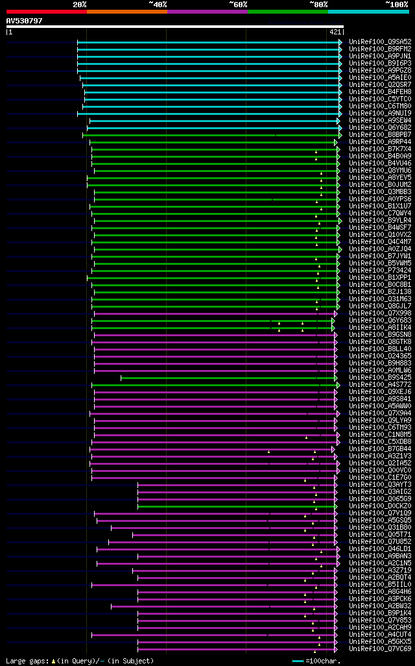Select the UniRef100_C5YTC0 label
Image resolution: width=415 pixels, height=666 pixels.
(380, 99)
